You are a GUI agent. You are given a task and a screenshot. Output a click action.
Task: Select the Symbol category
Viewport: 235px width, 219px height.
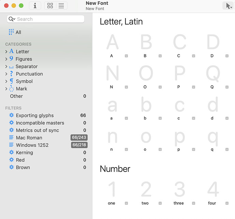pyautogui.click(x=24, y=81)
